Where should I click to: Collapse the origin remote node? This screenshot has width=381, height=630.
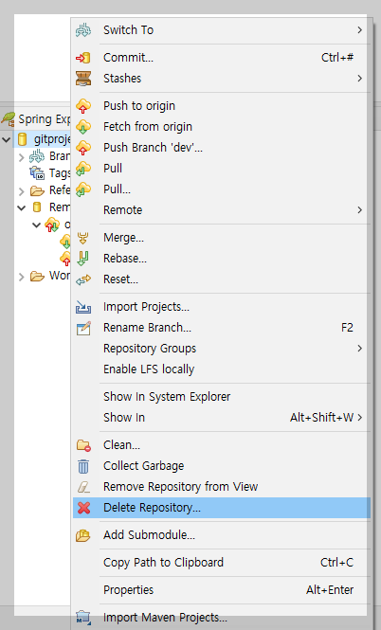[x=37, y=225]
